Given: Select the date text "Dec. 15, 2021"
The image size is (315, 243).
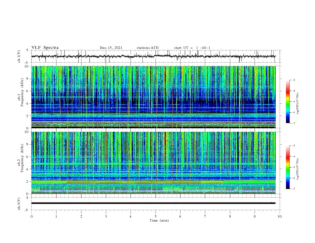Looking at the screenshot, I should tap(111, 48).
